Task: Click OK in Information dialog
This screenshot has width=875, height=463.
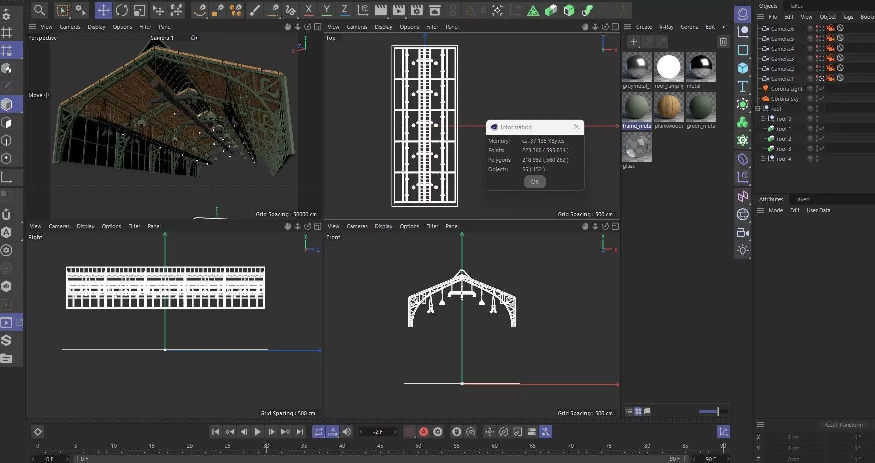Action: coord(535,182)
